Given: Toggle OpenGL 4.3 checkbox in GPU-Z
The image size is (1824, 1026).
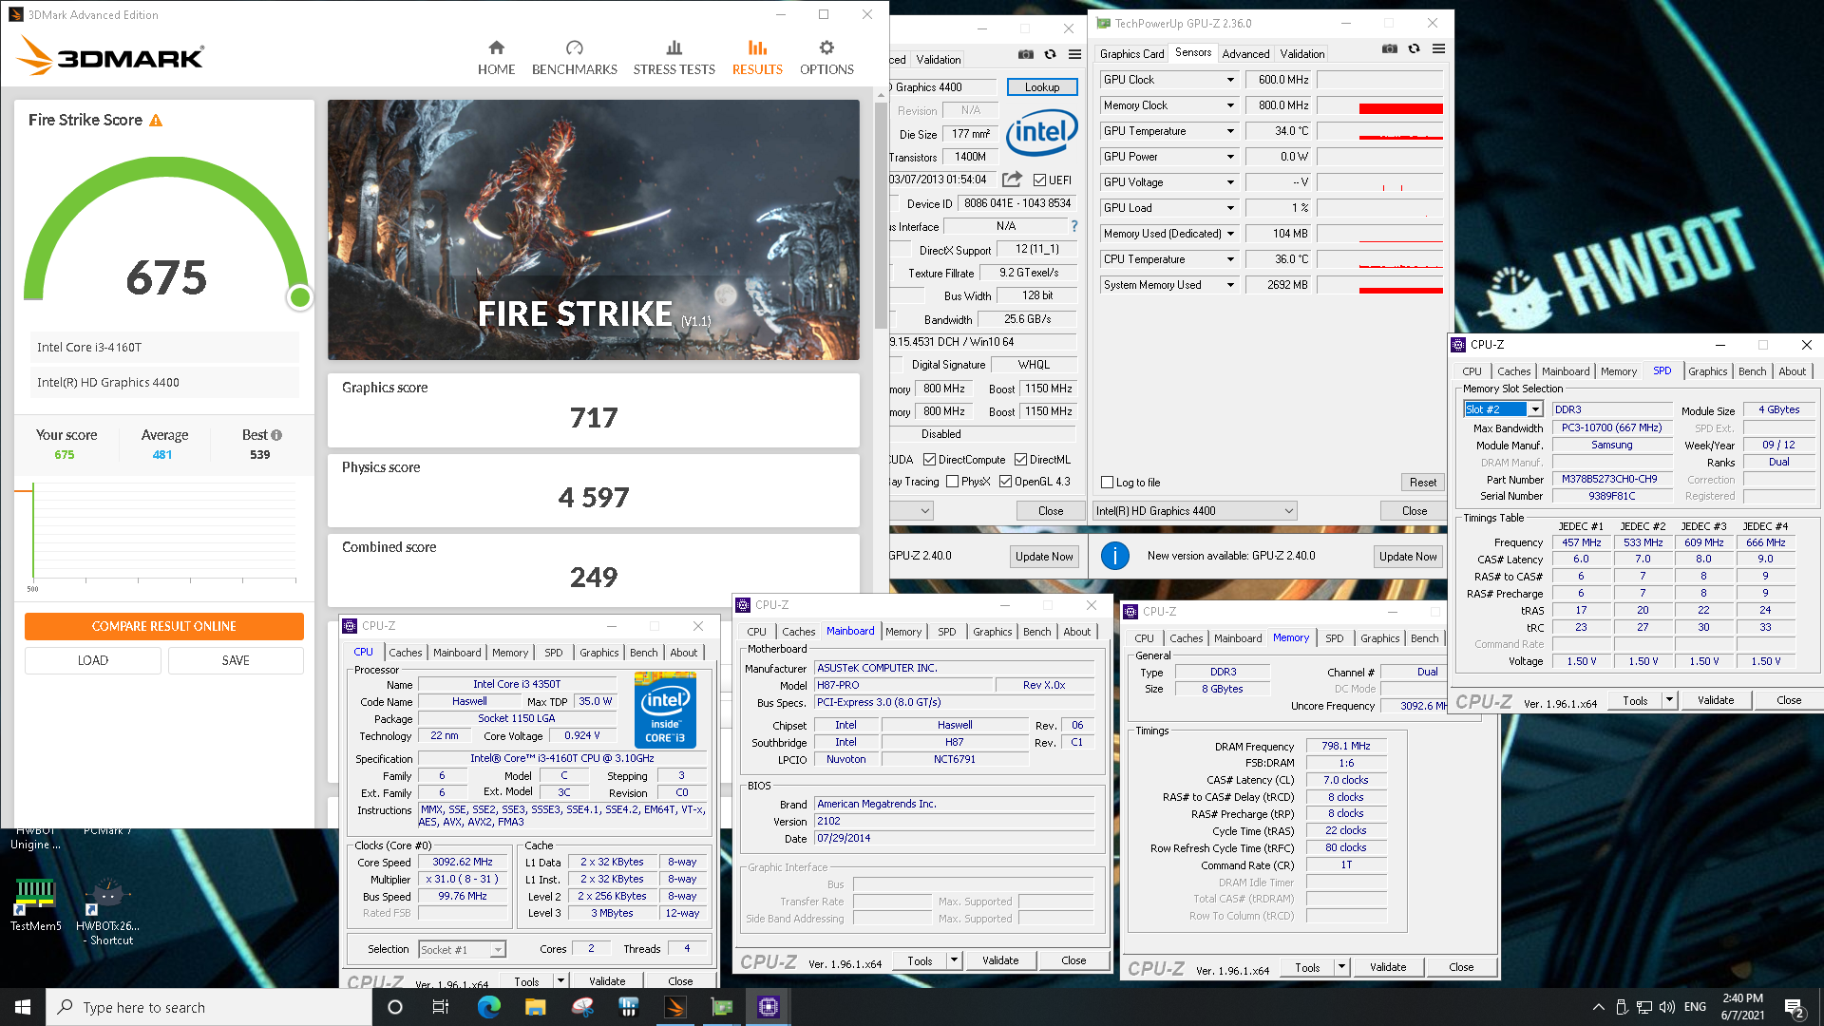Looking at the screenshot, I should [x=1005, y=482].
